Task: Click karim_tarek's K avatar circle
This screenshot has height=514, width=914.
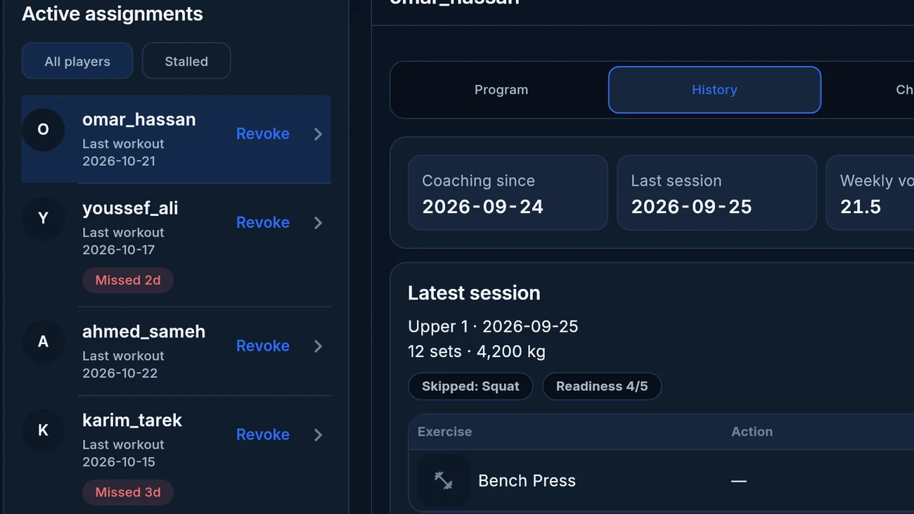Action: point(43,431)
